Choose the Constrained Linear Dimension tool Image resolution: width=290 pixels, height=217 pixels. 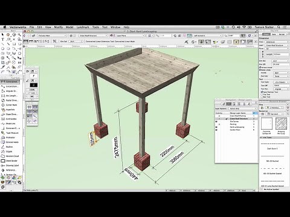(x=10, y=81)
